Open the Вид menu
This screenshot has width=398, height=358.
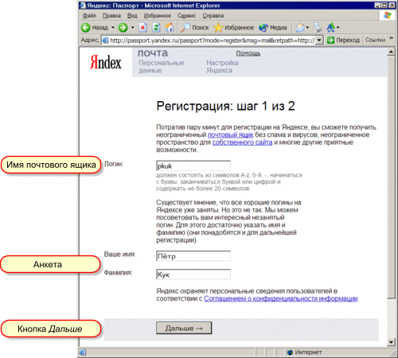coord(132,16)
